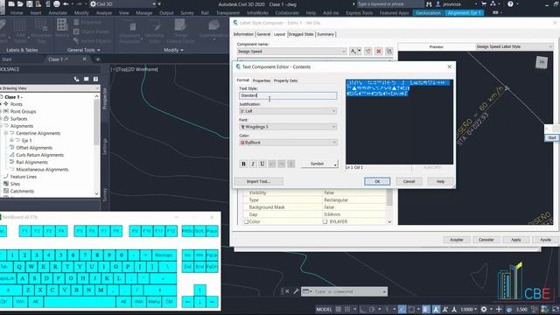Image resolution: width=560 pixels, height=315 pixels.
Task: Open the Geolocation ribbon tab
Action: point(428,13)
